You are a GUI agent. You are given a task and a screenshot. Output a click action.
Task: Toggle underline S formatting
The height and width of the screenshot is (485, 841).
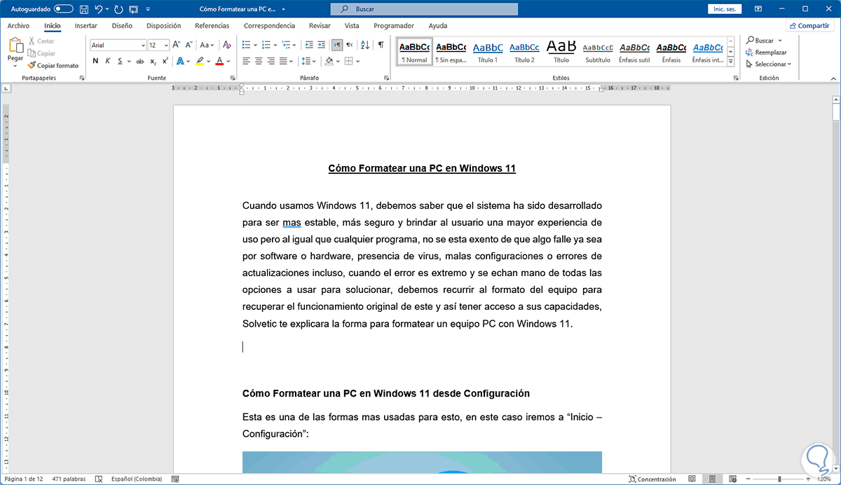pyautogui.click(x=120, y=61)
